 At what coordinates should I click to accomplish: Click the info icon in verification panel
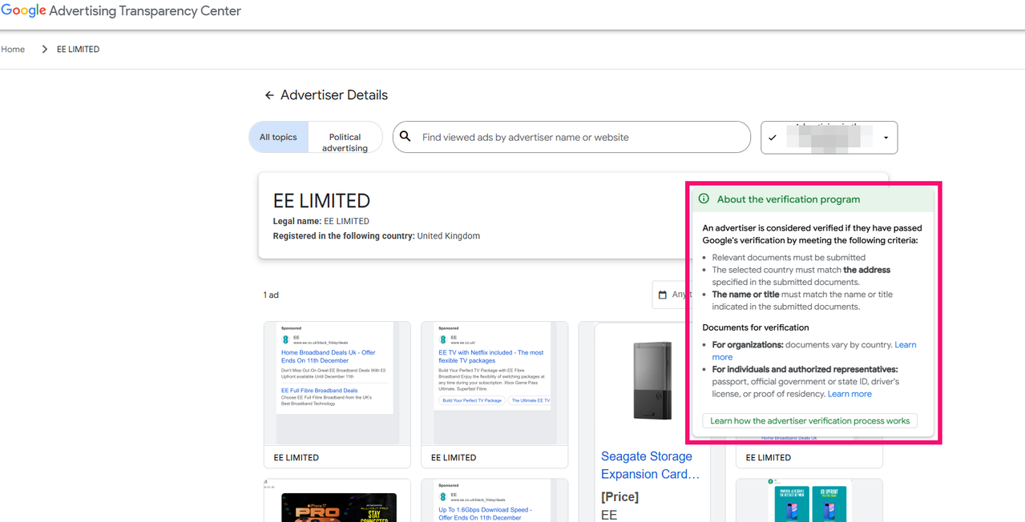(x=704, y=199)
